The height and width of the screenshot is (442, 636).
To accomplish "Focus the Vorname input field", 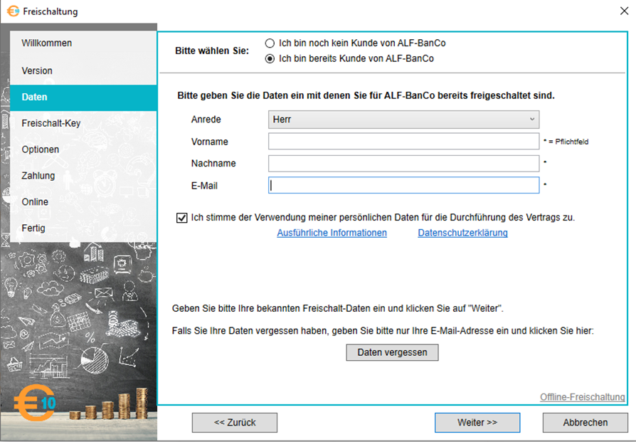I will coord(403,141).
